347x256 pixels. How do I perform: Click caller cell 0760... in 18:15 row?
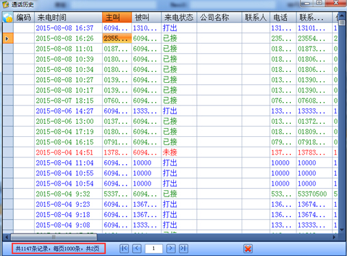tap(117, 101)
